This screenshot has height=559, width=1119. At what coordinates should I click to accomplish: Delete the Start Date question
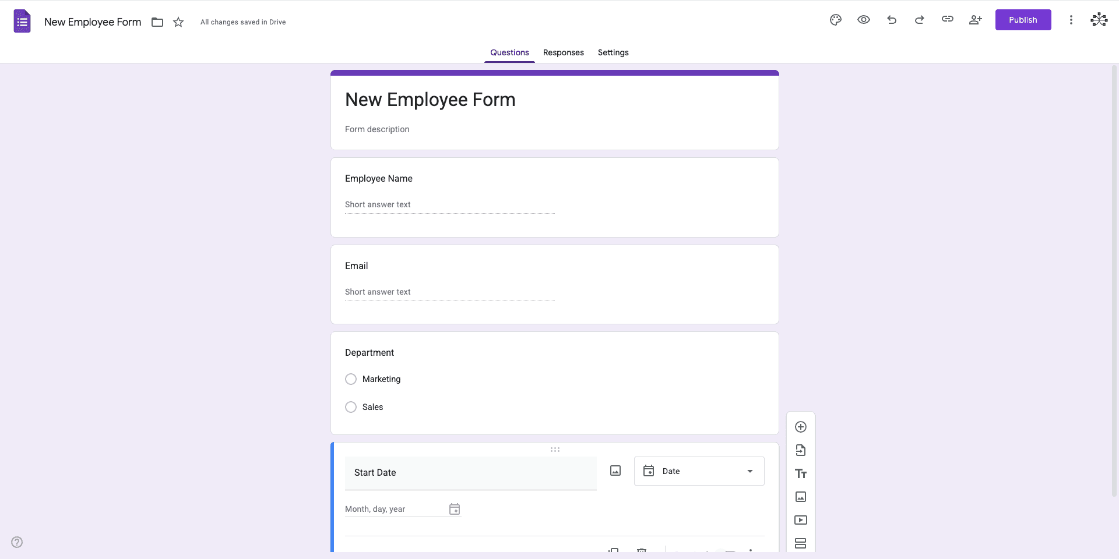[x=642, y=552]
